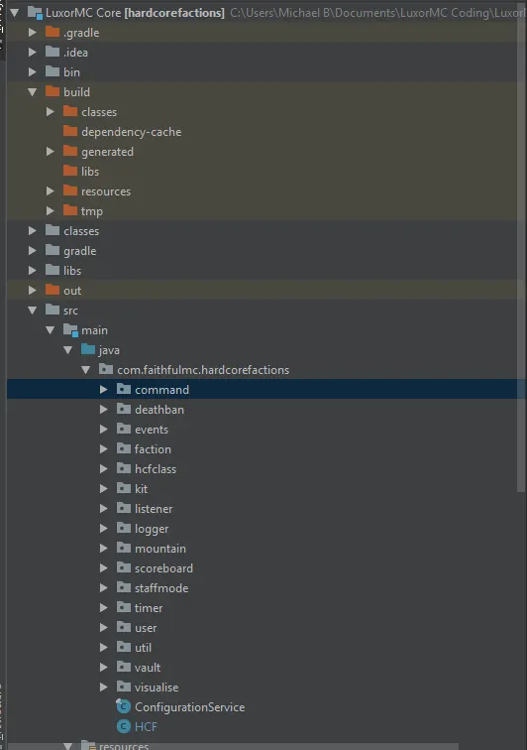The image size is (527, 750).
Task: Expand the generated folder arrow
Action: (x=51, y=152)
